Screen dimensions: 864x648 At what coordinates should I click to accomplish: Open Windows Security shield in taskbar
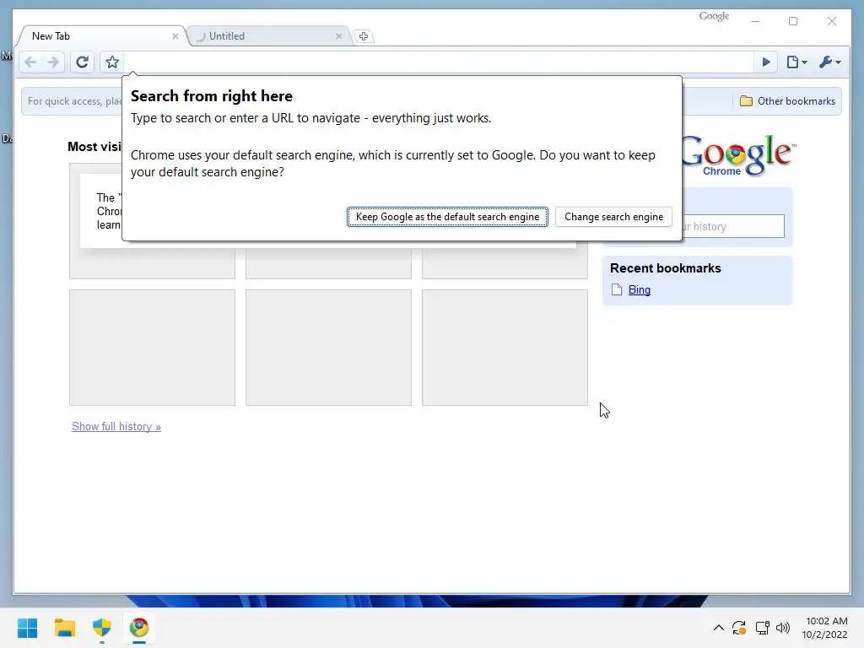(102, 628)
